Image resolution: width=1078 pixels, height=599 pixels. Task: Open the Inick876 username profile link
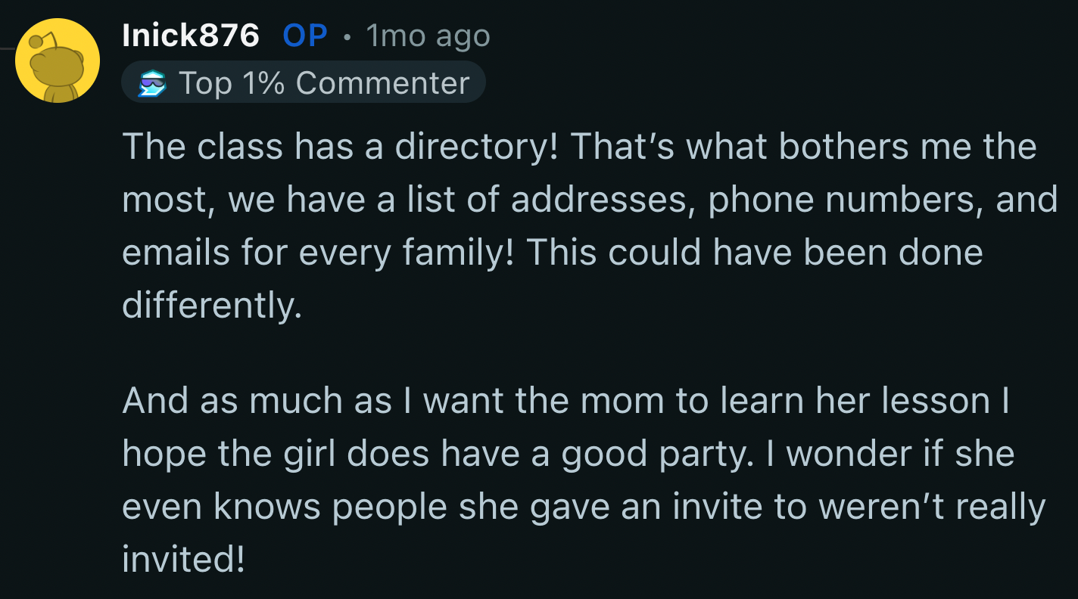[191, 36]
